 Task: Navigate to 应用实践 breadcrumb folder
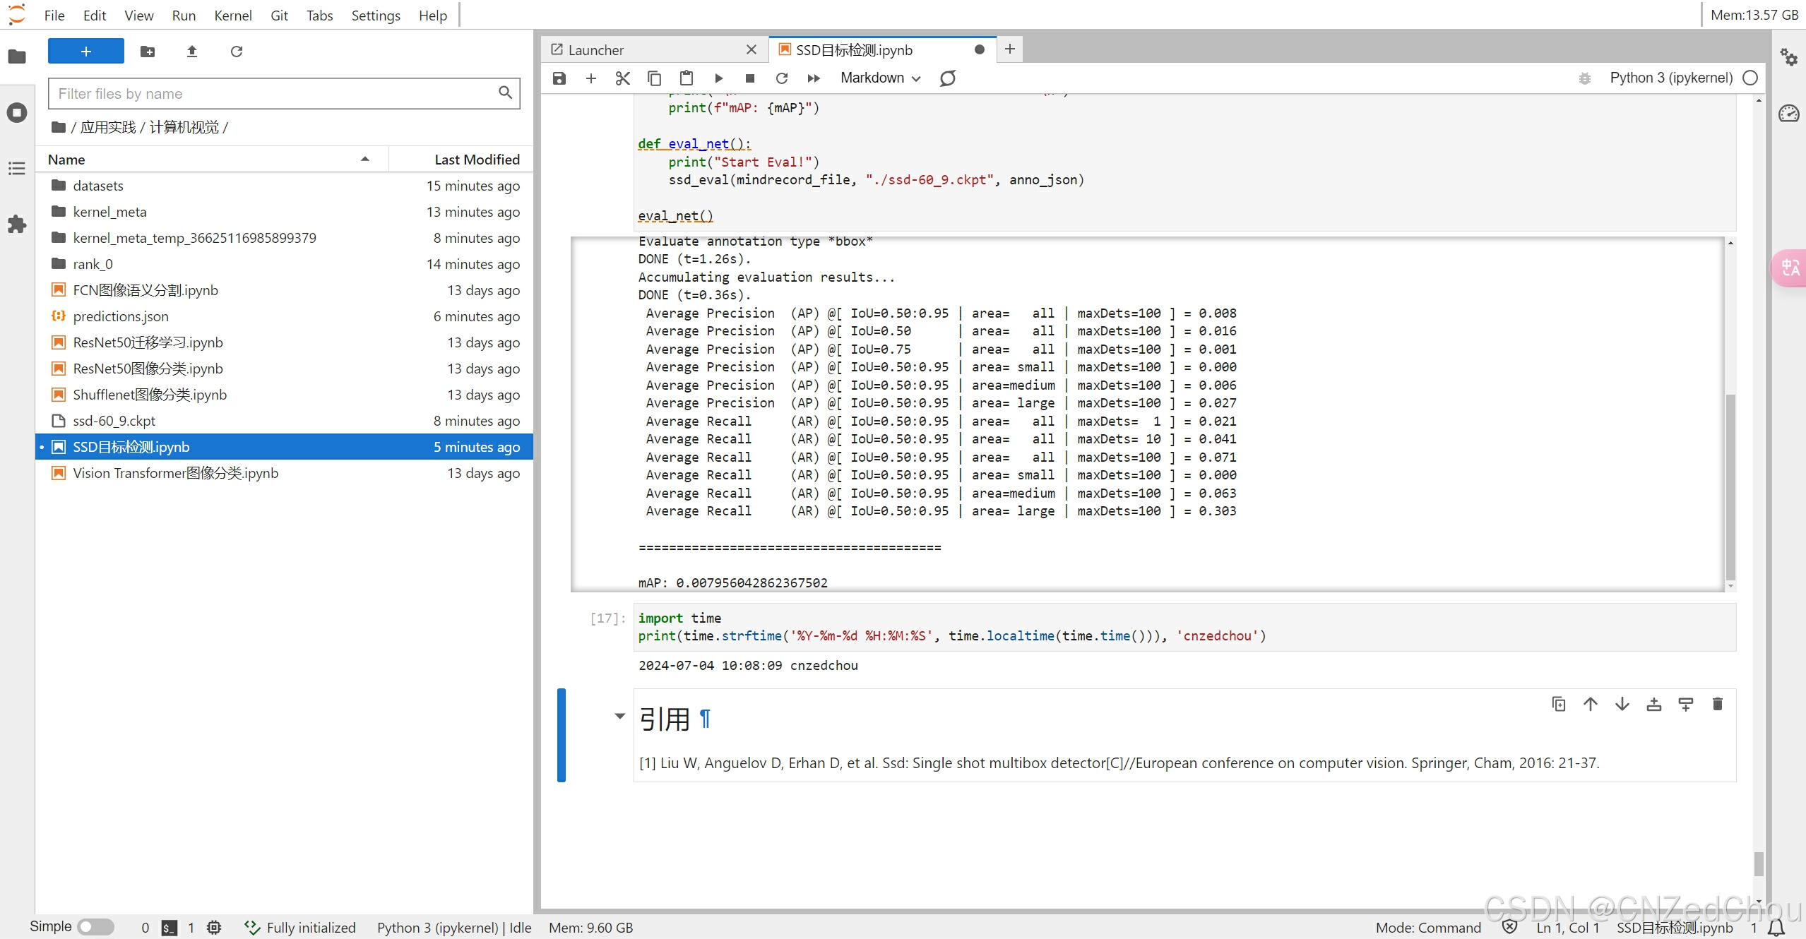pyautogui.click(x=108, y=128)
